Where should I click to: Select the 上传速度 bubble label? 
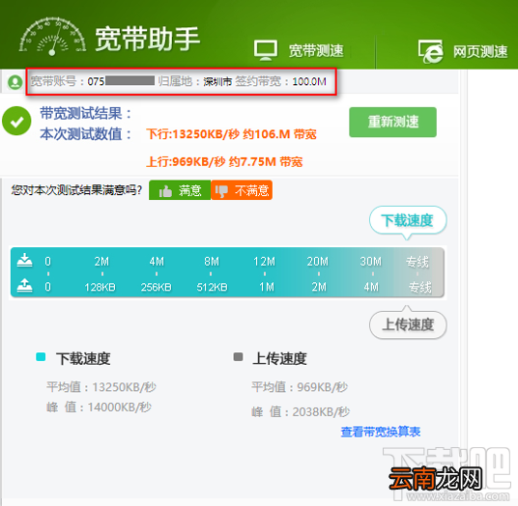click(x=408, y=324)
